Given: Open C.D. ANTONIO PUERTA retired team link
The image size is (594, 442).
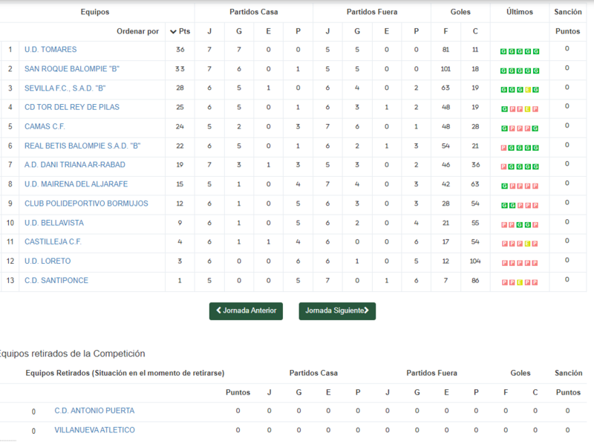Looking at the screenshot, I should pos(94,411).
